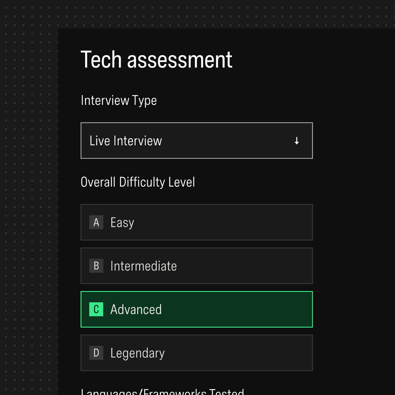Click empty panel area right of the Advanced option

pos(353,309)
